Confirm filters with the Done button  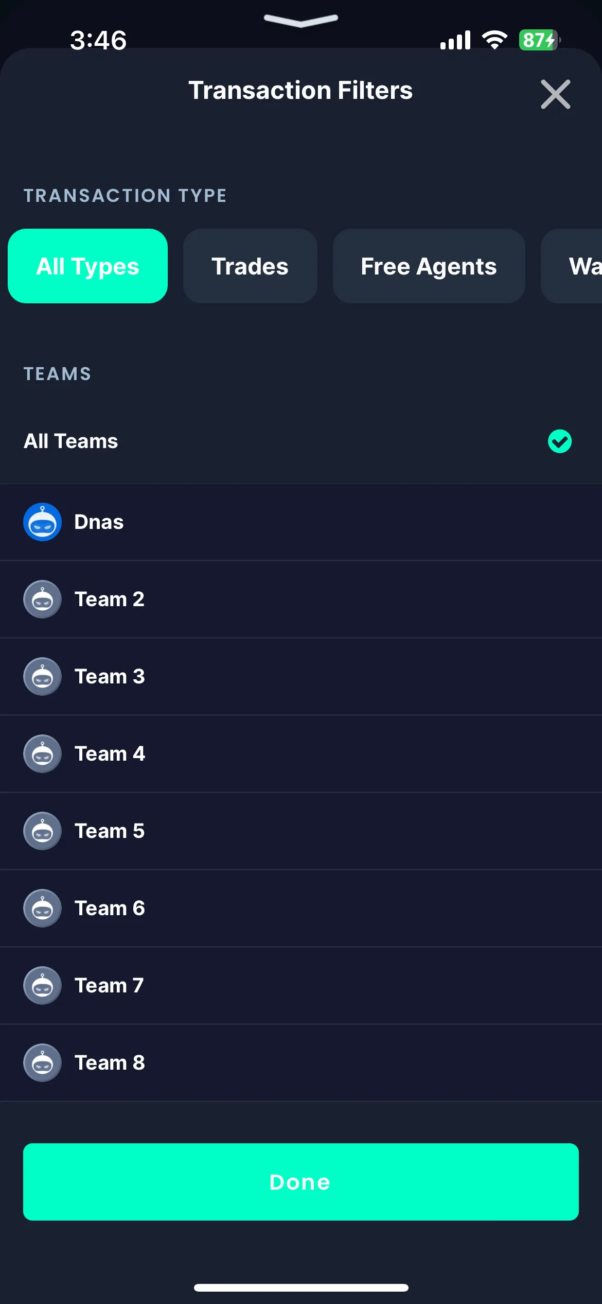[301, 1182]
